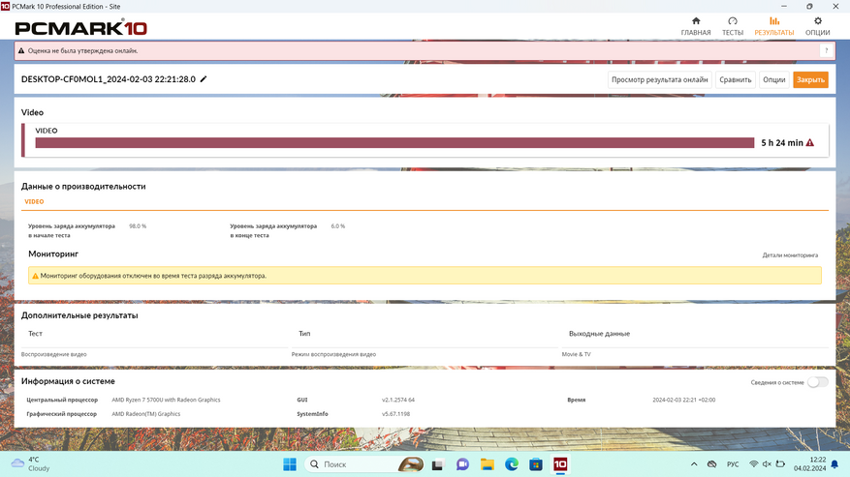Click the v2.1.2574 64 GUI version
The width and height of the screenshot is (850, 477).
click(398, 400)
